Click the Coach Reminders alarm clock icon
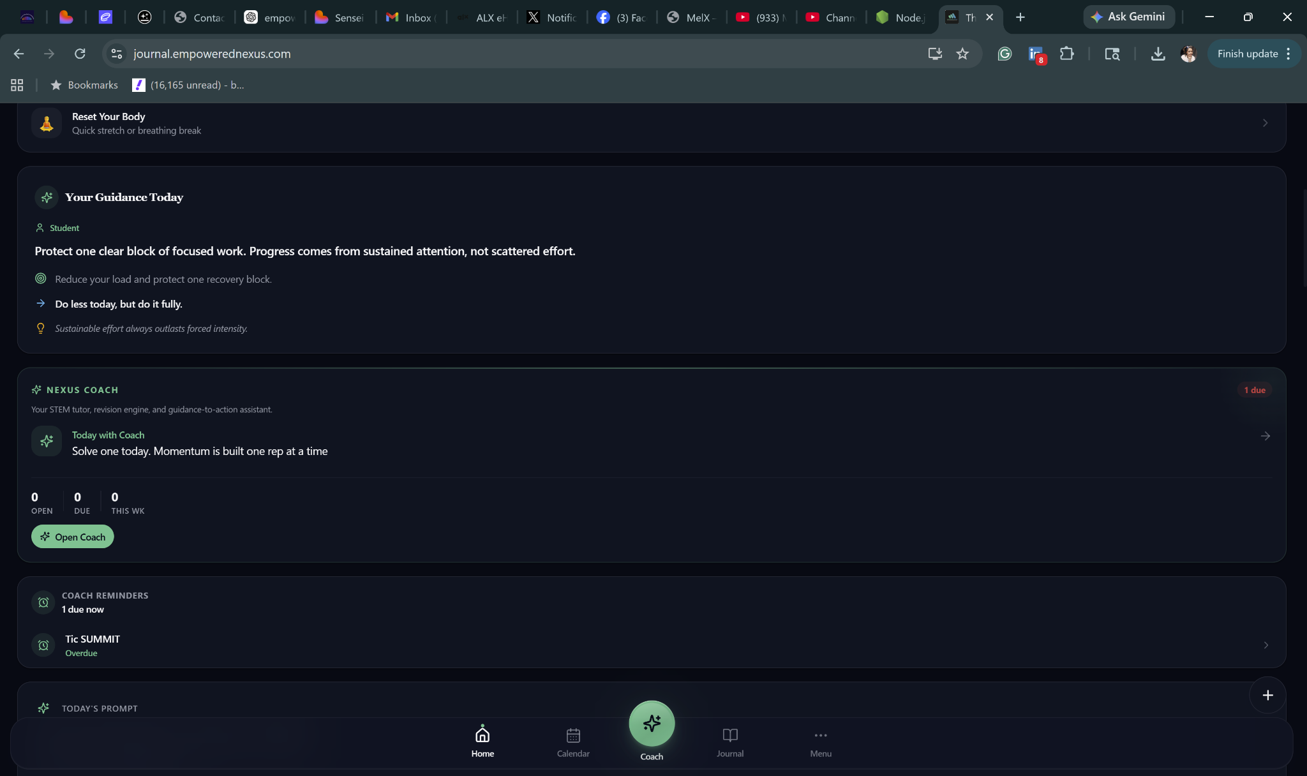 (43, 602)
